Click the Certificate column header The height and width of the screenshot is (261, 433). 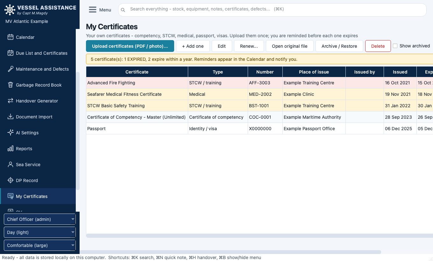137,72
